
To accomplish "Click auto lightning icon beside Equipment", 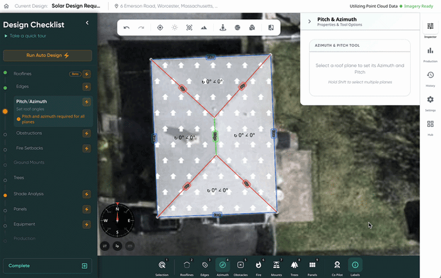I will click(x=87, y=224).
